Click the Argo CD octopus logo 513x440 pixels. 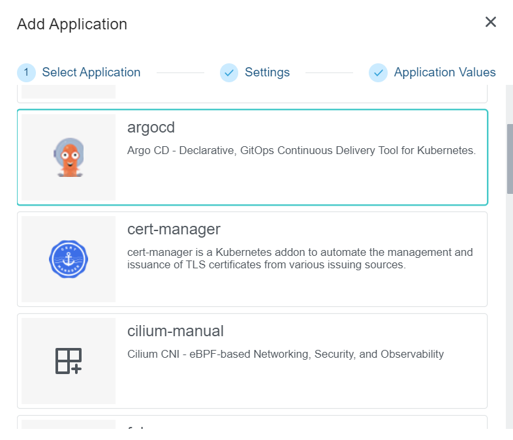[x=69, y=157]
